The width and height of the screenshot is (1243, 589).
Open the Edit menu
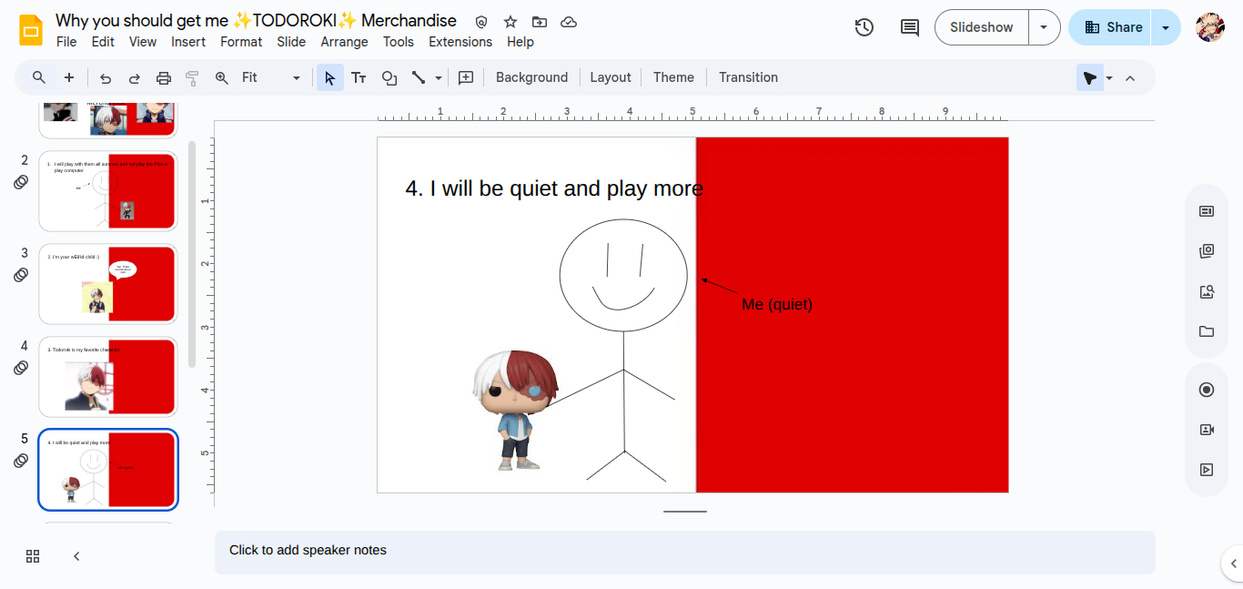(103, 42)
